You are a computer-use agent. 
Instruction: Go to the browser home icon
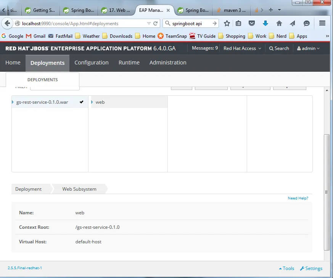pos(279,23)
